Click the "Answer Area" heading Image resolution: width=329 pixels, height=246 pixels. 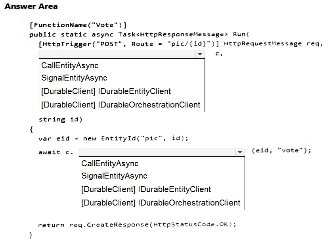click(31, 6)
